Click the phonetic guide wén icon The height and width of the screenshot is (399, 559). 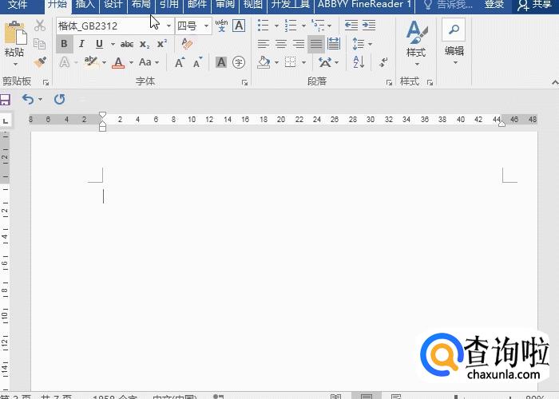[x=221, y=26]
